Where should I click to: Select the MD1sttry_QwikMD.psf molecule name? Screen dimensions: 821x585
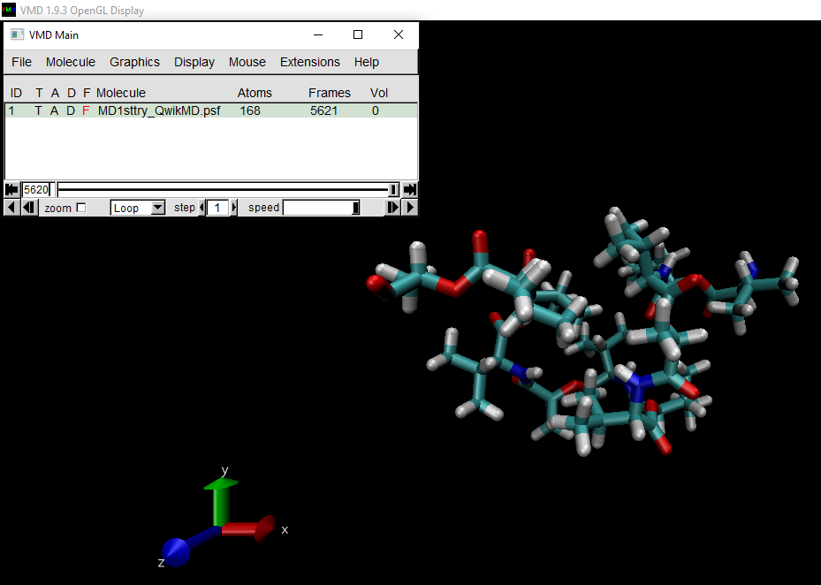(x=159, y=110)
